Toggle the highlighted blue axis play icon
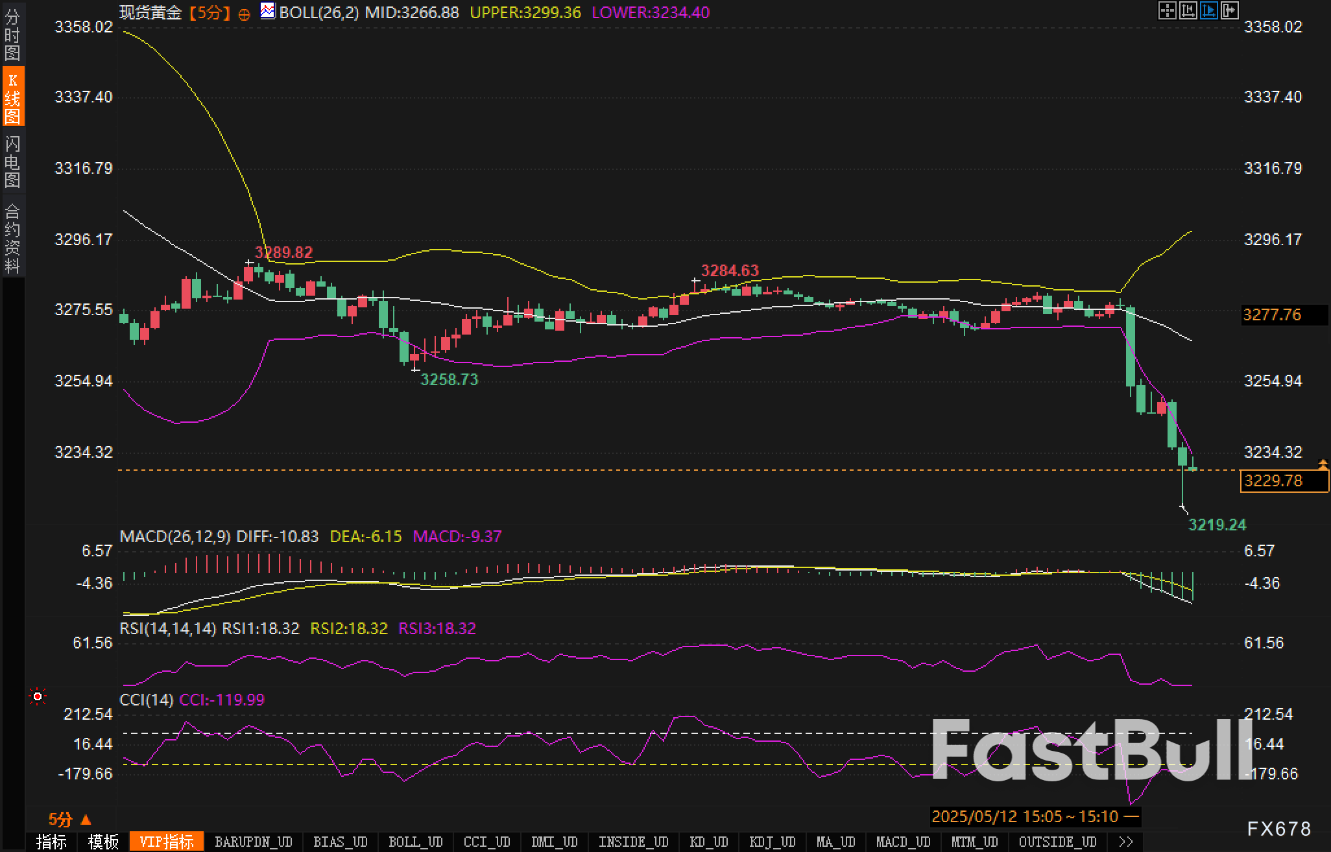 pyautogui.click(x=1208, y=10)
